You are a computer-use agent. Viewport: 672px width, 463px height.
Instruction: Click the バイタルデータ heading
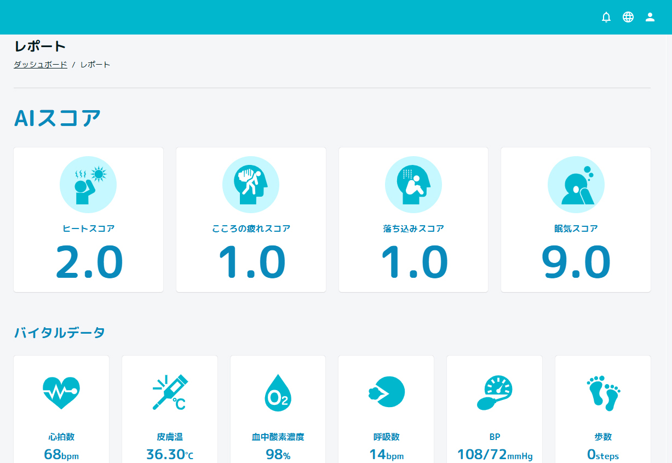pyautogui.click(x=60, y=332)
